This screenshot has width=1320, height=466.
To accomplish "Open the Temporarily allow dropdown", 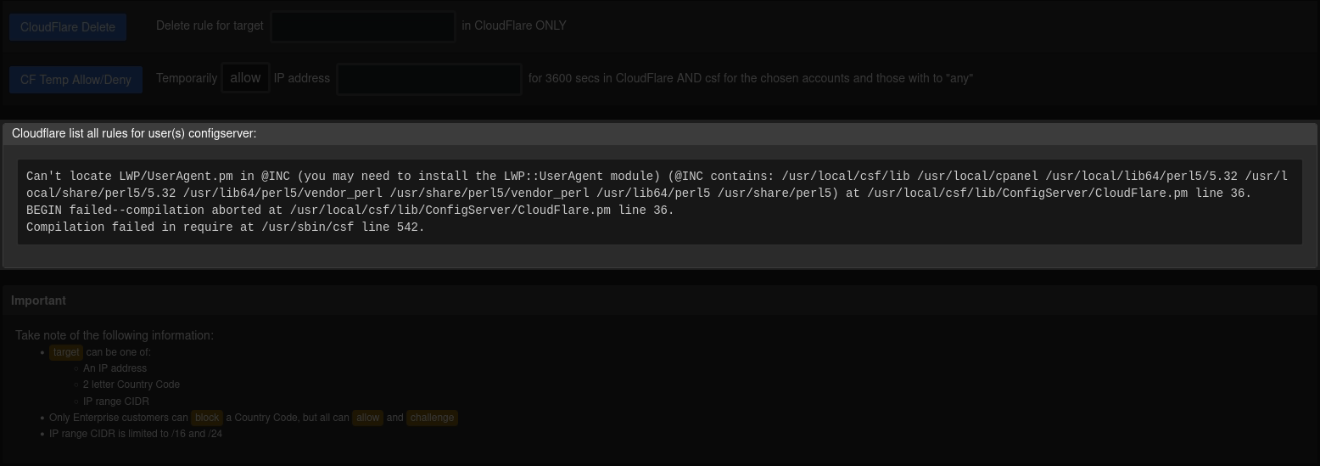I will [x=245, y=78].
